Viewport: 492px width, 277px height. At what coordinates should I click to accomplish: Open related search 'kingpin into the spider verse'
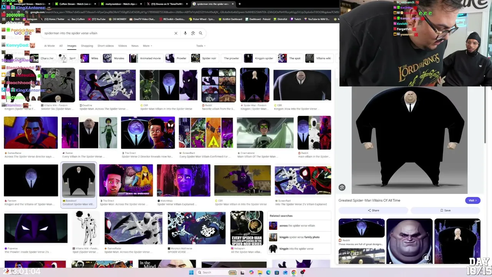[x=299, y=249]
